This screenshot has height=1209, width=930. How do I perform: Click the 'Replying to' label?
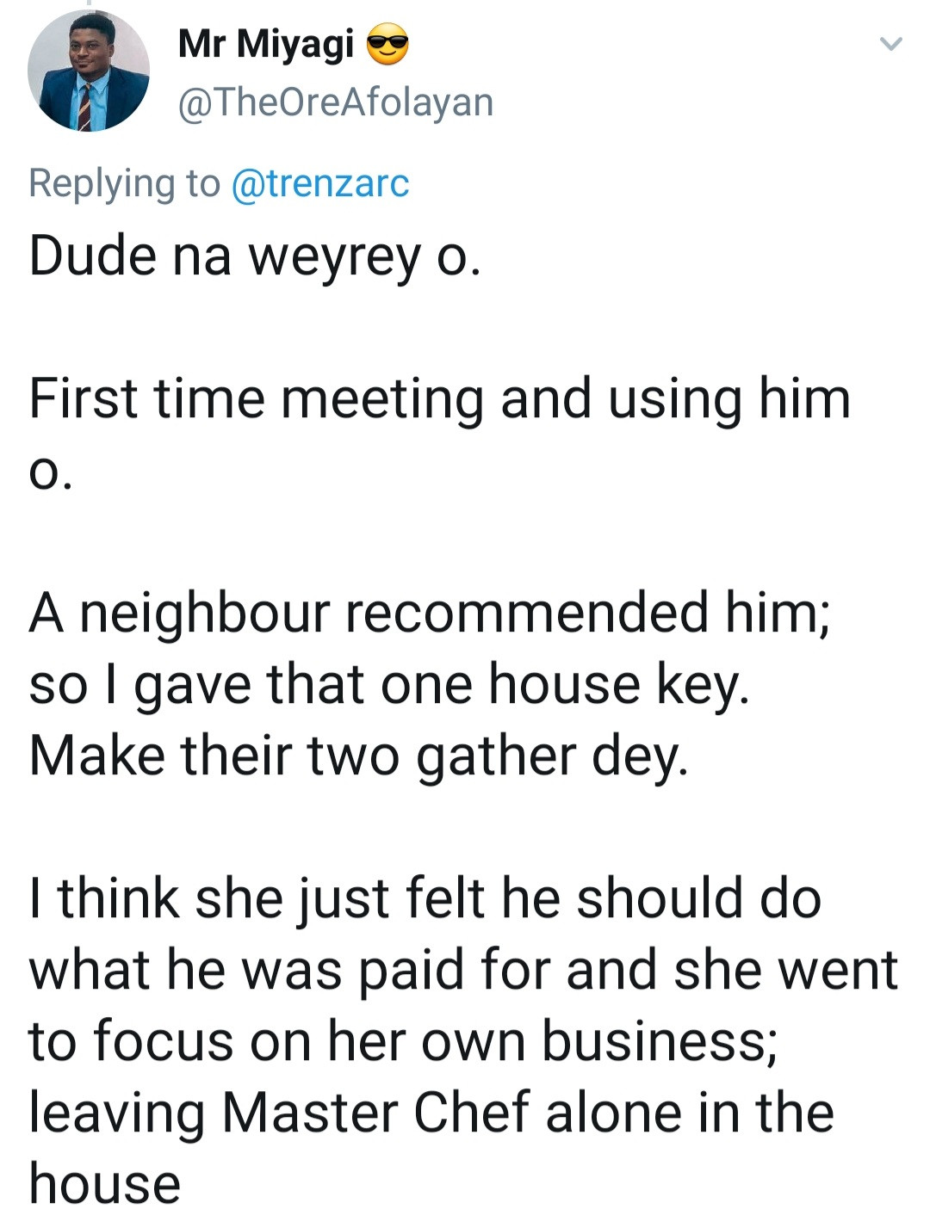[x=124, y=183]
